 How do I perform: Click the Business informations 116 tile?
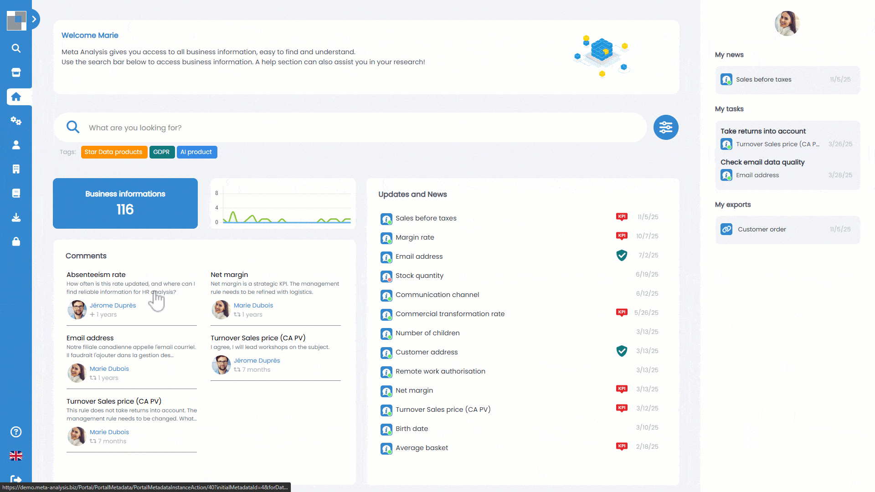[x=125, y=203]
